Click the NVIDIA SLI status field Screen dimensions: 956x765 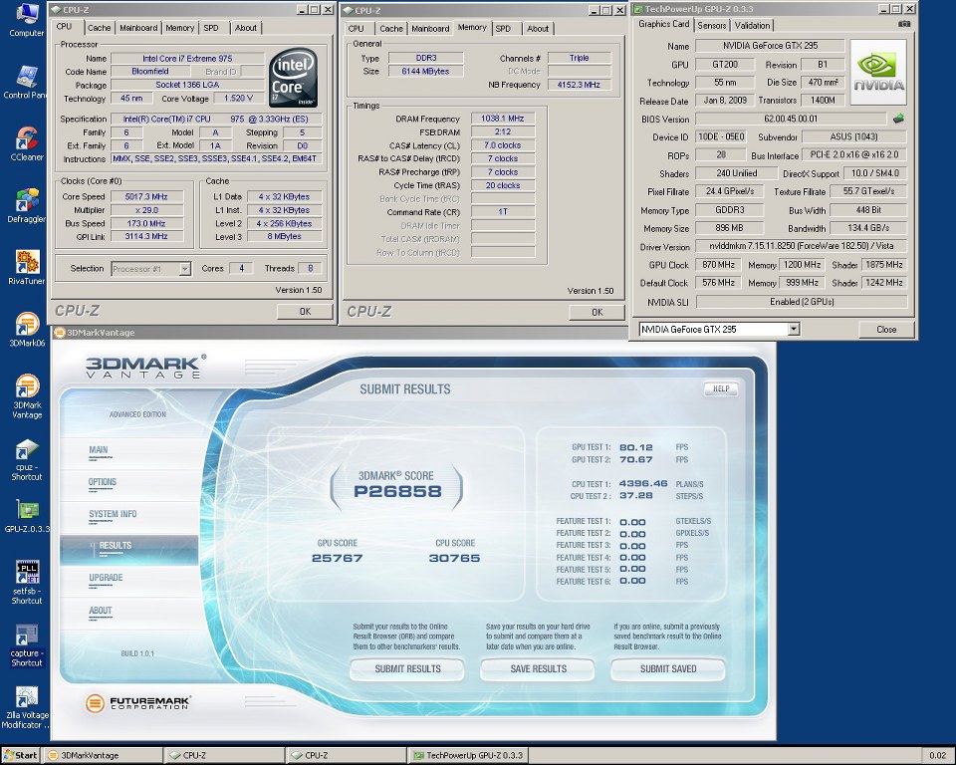[801, 302]
